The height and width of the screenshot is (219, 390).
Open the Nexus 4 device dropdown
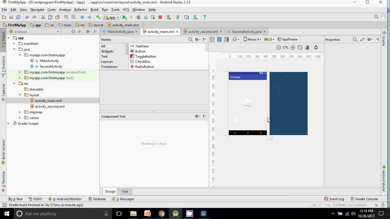tap(252, 39)
